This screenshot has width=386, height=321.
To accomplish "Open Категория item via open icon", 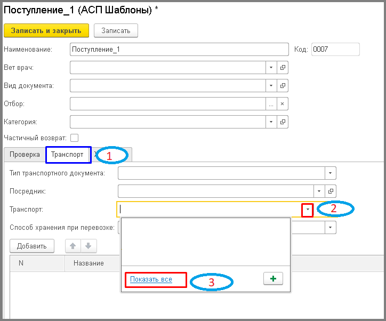I will click(283, 122).
